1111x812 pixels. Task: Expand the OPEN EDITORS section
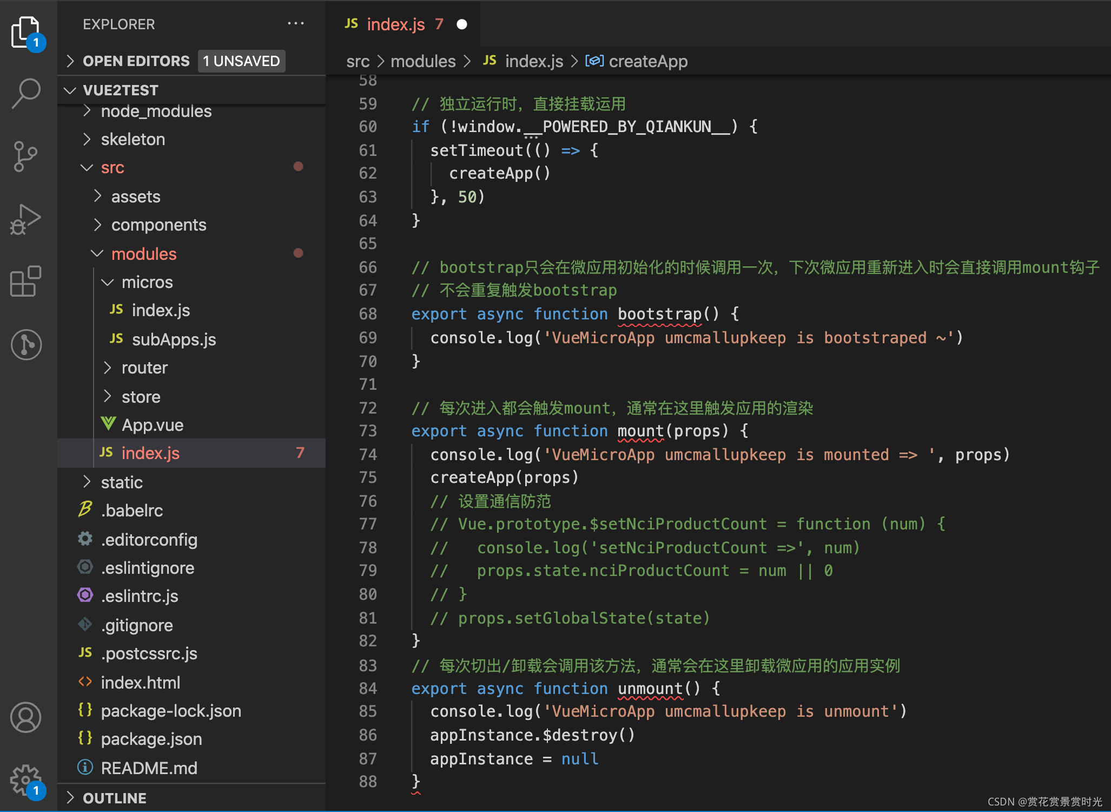pos(135,61)
